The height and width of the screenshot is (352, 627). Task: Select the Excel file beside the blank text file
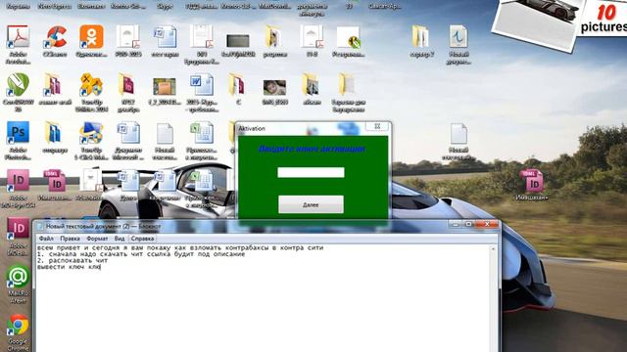coord(202,134)
